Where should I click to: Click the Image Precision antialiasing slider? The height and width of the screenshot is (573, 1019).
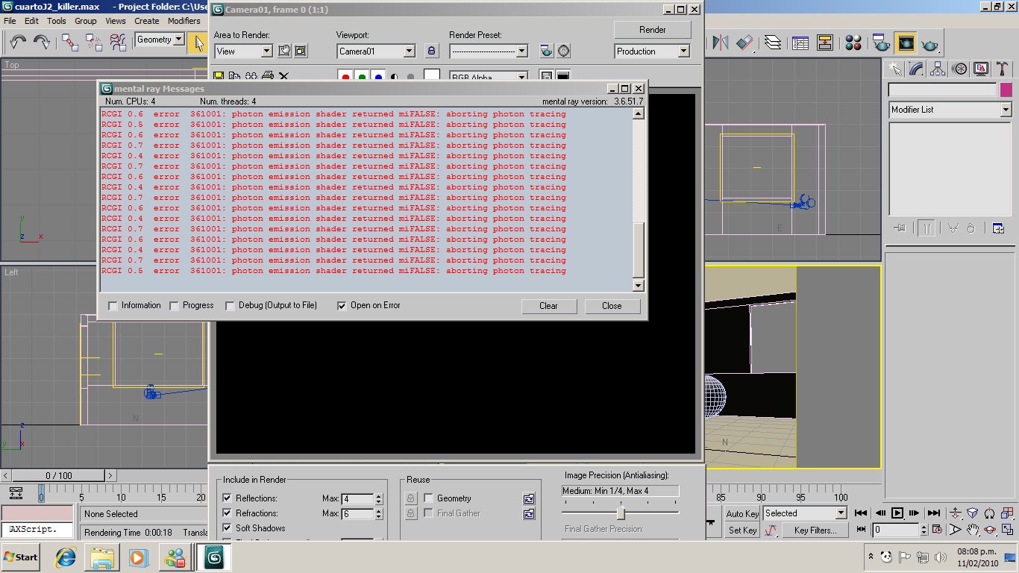(621, 512)
